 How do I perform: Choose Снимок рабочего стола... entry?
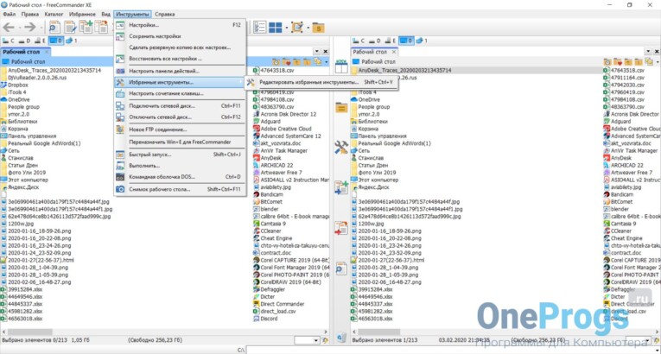tap(180, 190)
